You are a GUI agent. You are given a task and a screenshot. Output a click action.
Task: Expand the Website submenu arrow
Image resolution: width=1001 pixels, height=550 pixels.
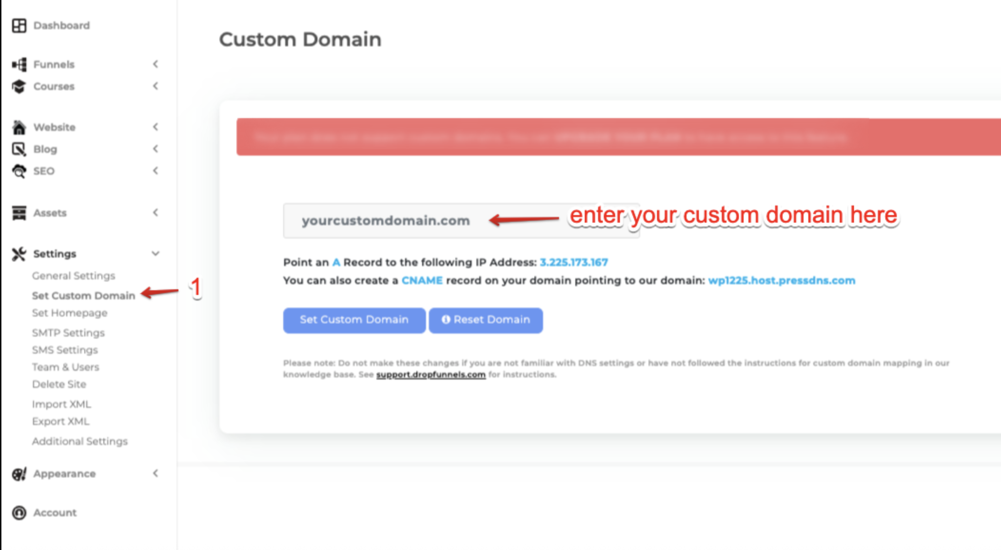click(x=156, y=127)
